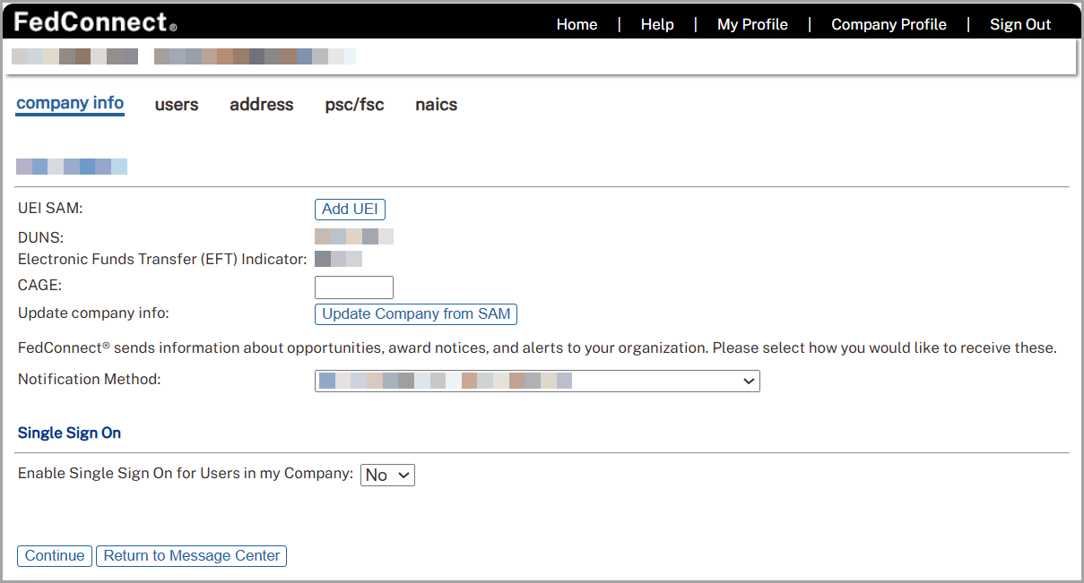Navigate to Home
Image resolution: width=1084 pixels, height=583 pixels.
(577, 24)
